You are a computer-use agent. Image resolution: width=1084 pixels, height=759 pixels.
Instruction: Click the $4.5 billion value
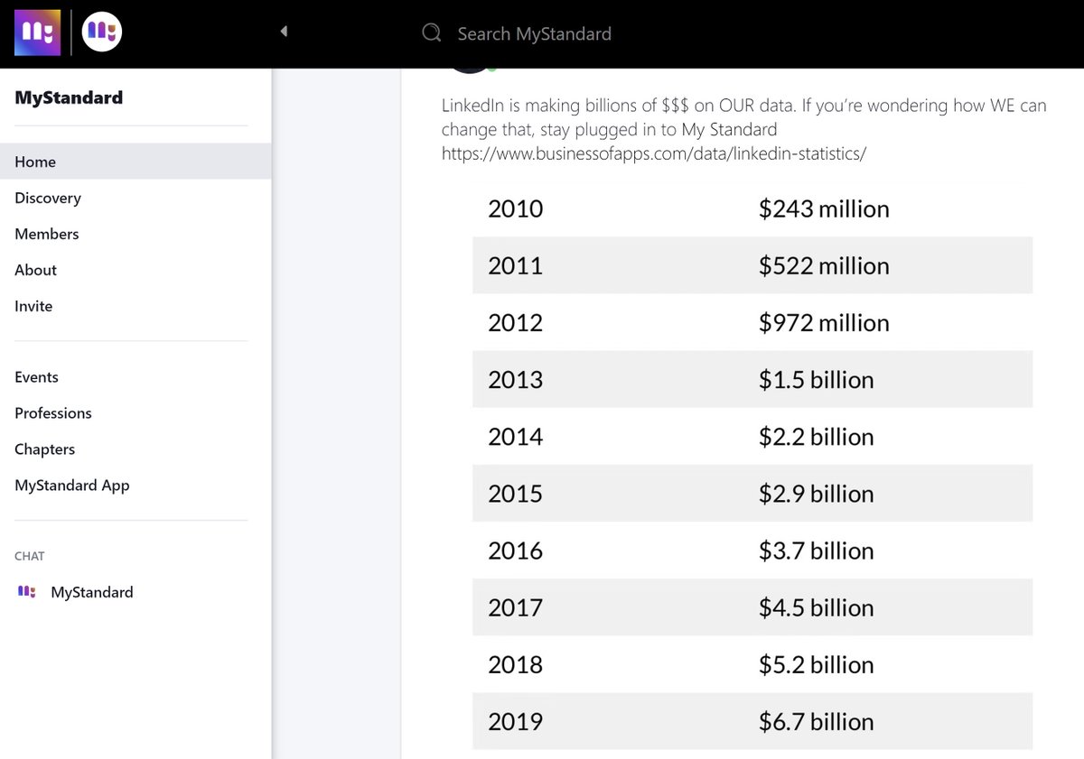pos(817,606)
